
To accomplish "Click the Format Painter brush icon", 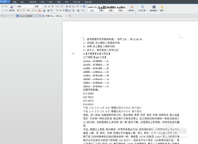I will [x=11, y=7].
